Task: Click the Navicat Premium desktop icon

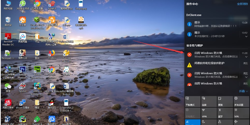Action: coord(66,53)
